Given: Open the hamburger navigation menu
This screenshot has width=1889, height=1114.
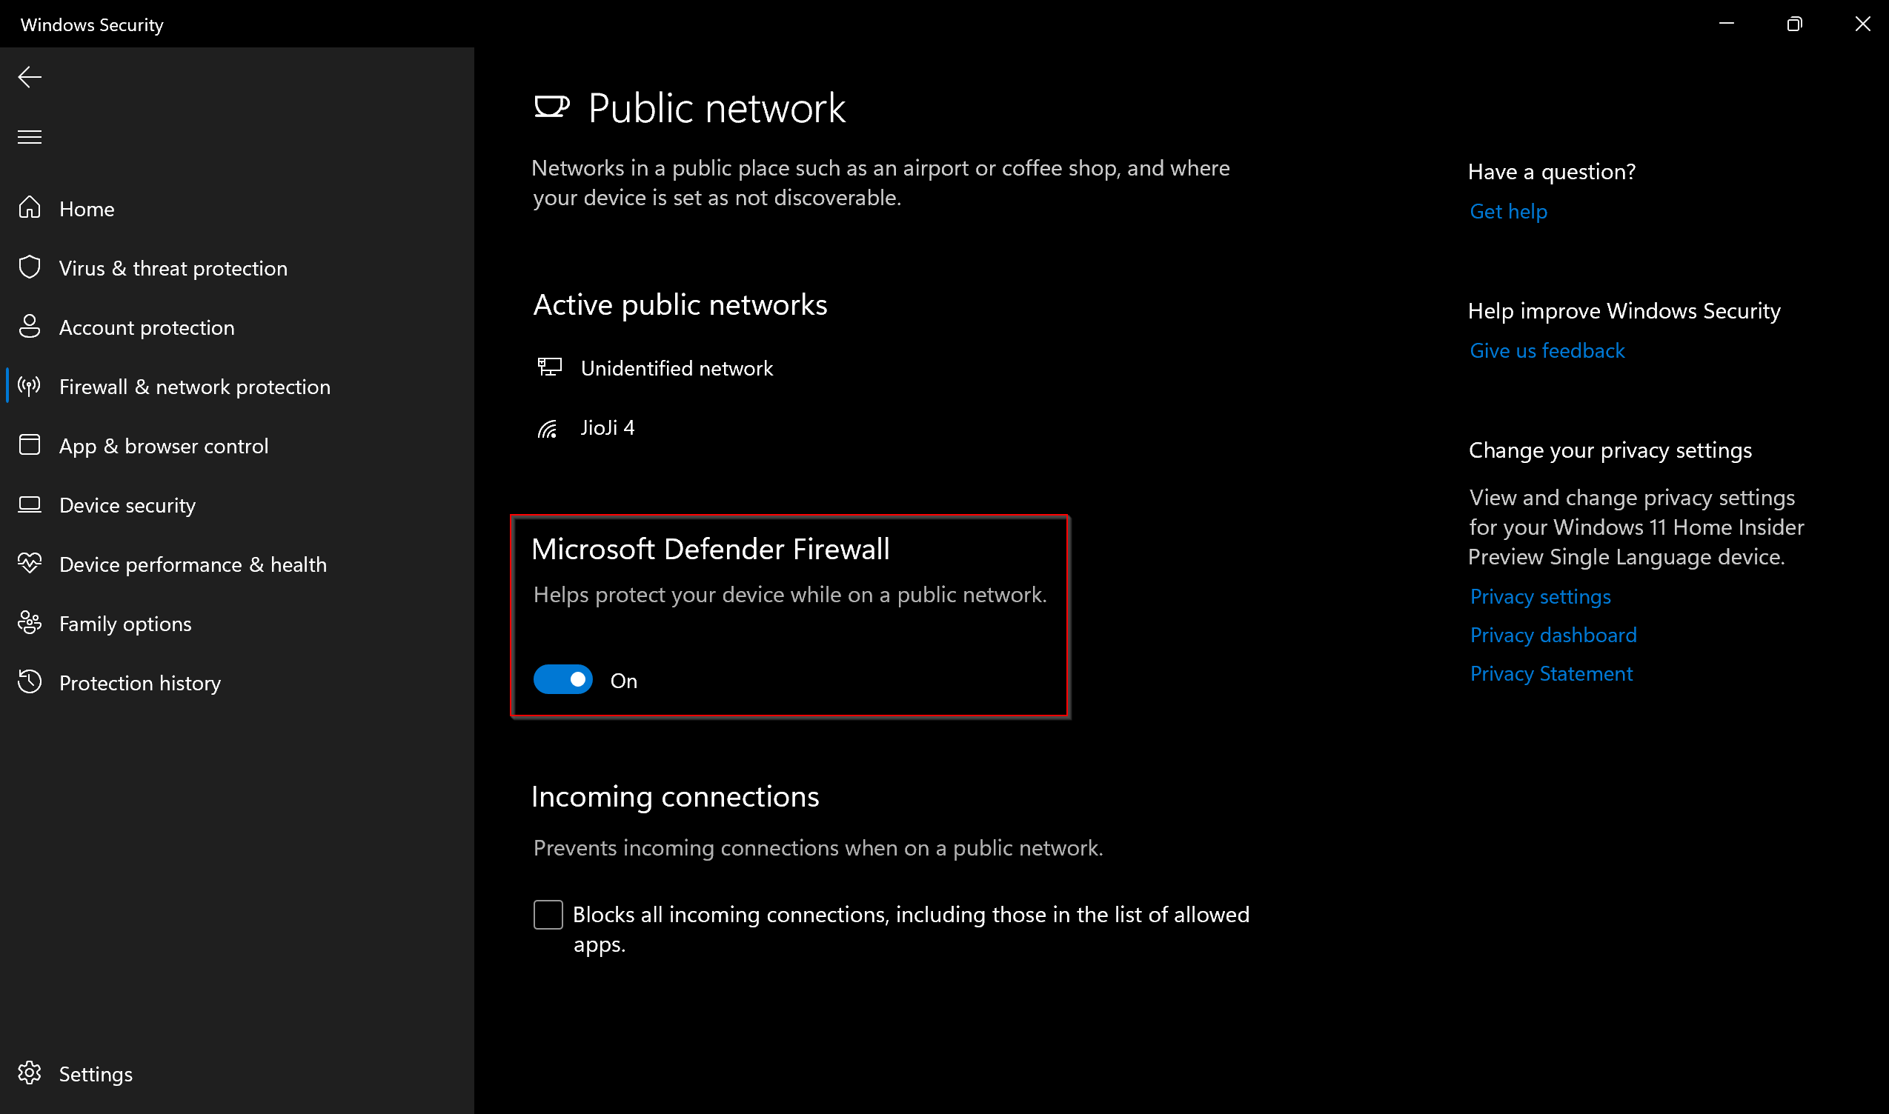Looking at the screenshot, I should 30,136.
